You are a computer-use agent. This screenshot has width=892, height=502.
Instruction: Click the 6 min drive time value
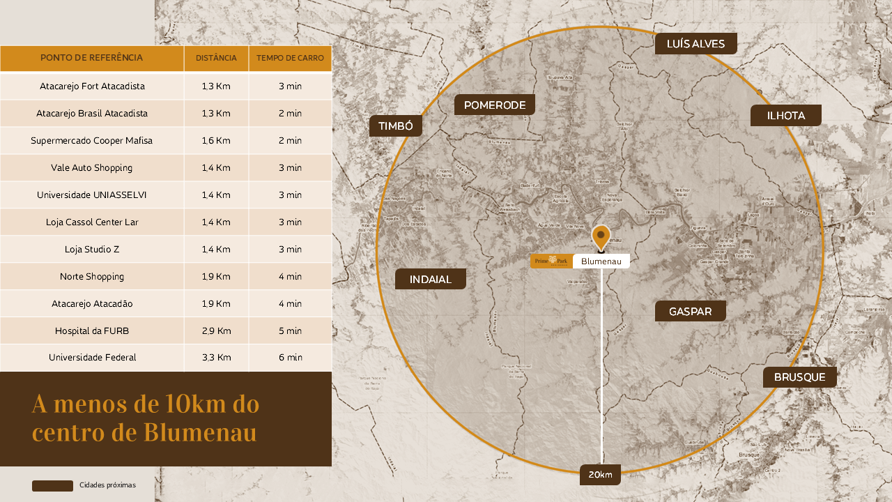point(290,358)
